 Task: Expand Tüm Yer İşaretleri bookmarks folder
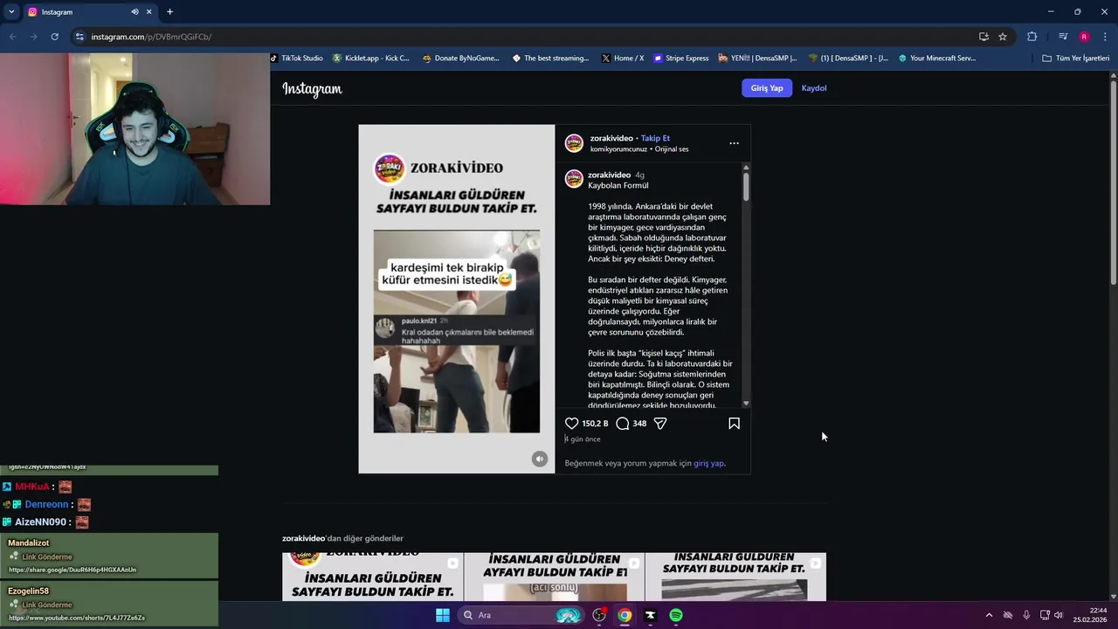(x=1076, y=59)
